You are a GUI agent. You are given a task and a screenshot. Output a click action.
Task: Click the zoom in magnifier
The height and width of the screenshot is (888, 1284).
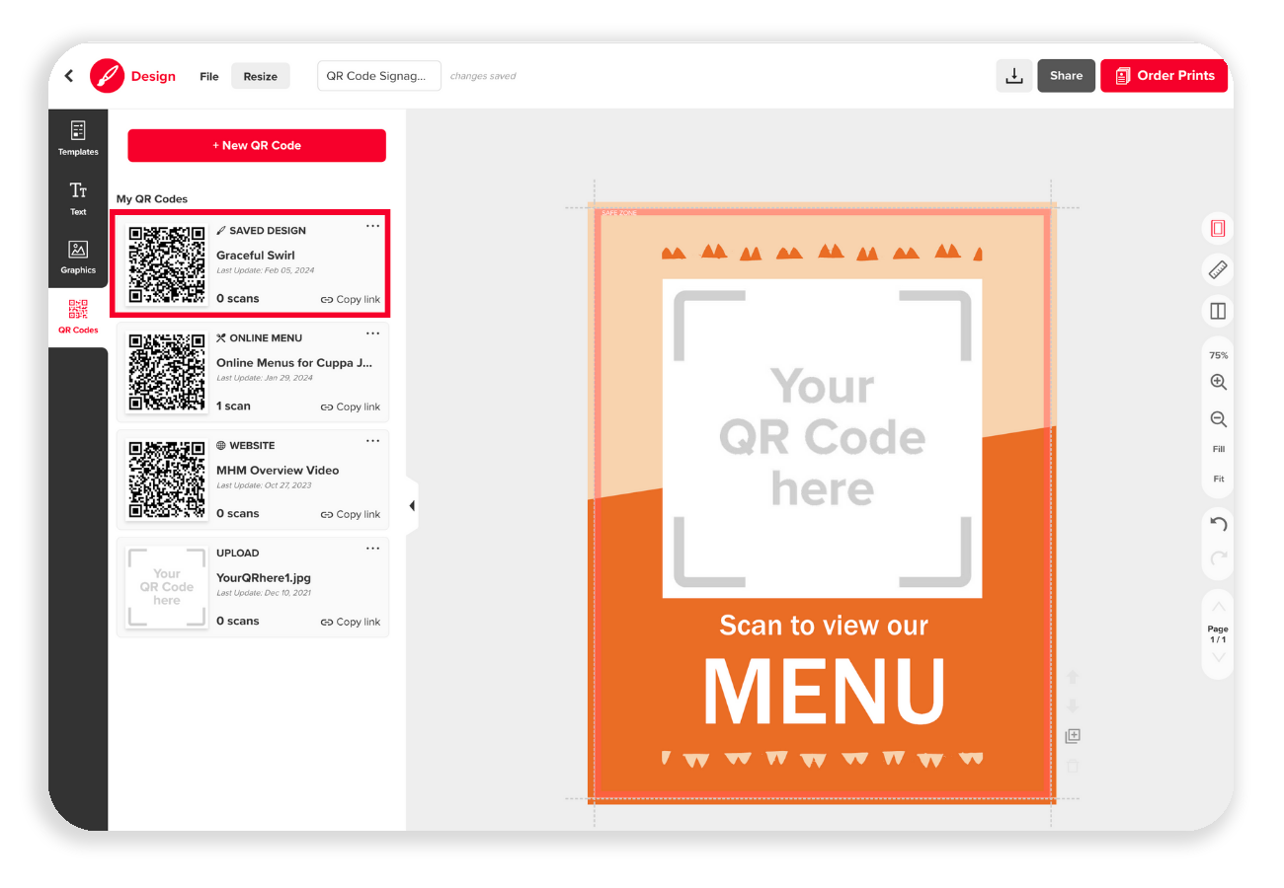pos(1219,383)
